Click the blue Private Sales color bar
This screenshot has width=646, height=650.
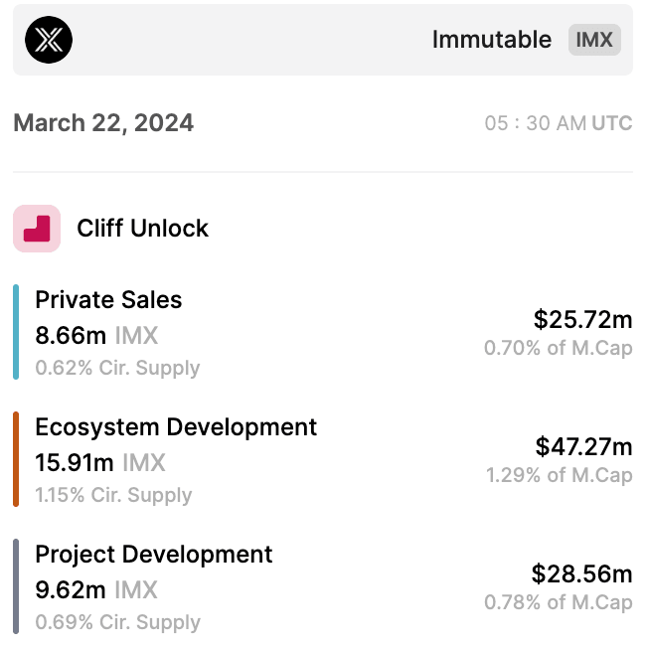coord(16,332)
